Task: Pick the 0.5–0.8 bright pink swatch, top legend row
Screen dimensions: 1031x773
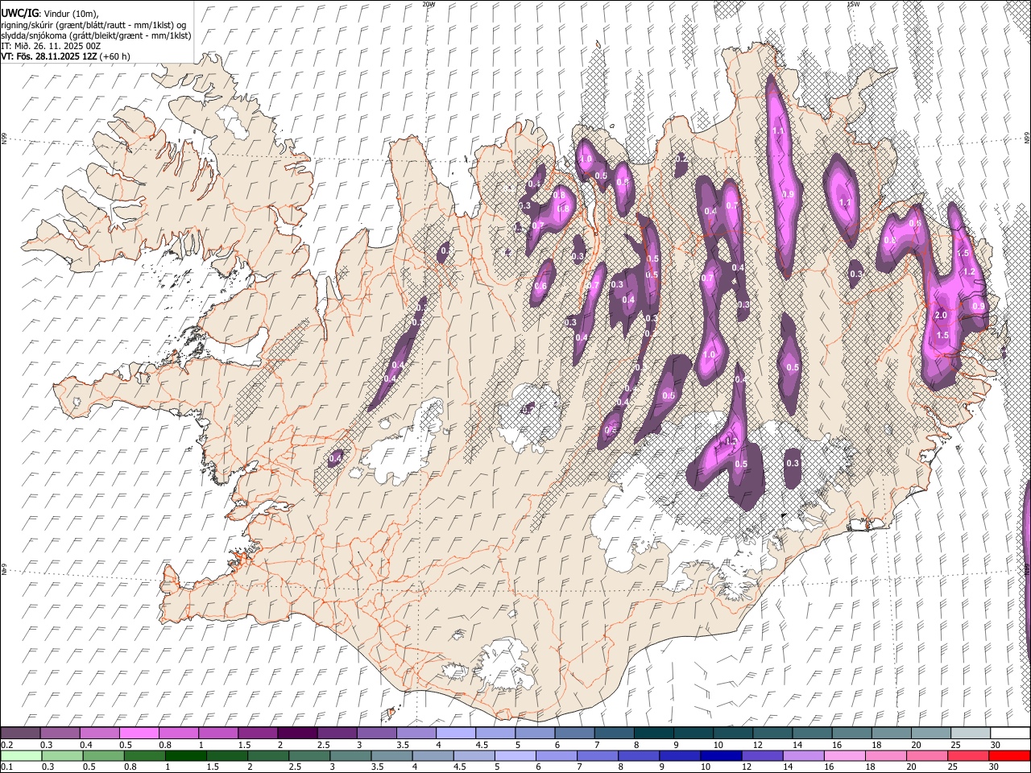Action: tap(139, 733)
